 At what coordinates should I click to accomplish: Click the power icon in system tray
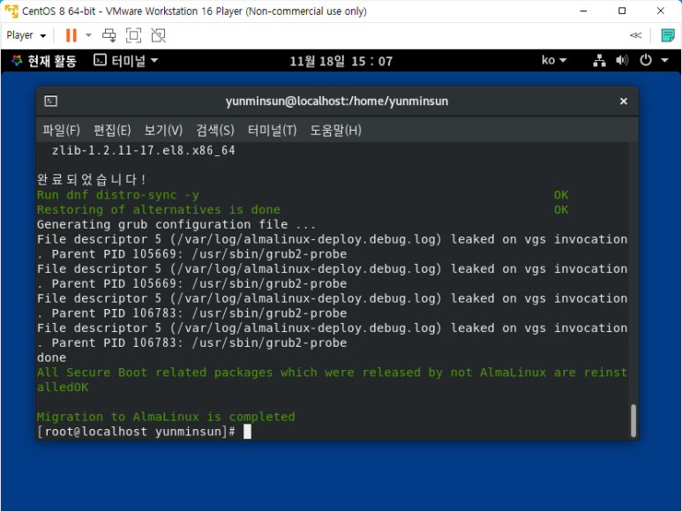(x=646, y=60)
